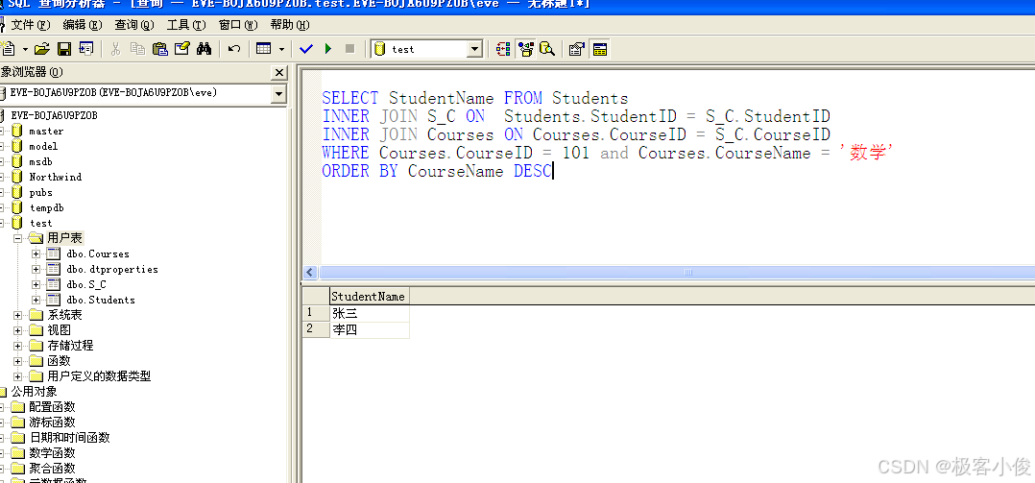1035x483 pixels.
Task: Toggle the Show Results Pane button
Action: point(600,49)
